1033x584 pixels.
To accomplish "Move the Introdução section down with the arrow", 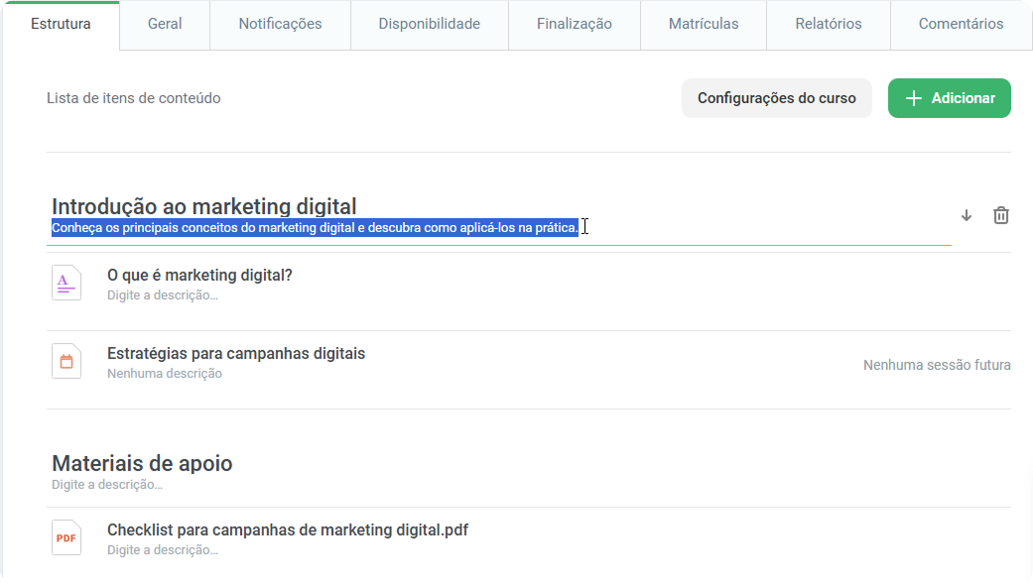I will [966, 215].
